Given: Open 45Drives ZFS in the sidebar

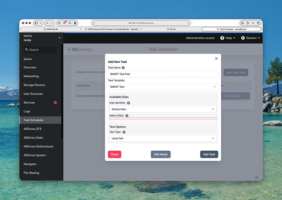Looking at the screenshot, I should coord(33,129).
